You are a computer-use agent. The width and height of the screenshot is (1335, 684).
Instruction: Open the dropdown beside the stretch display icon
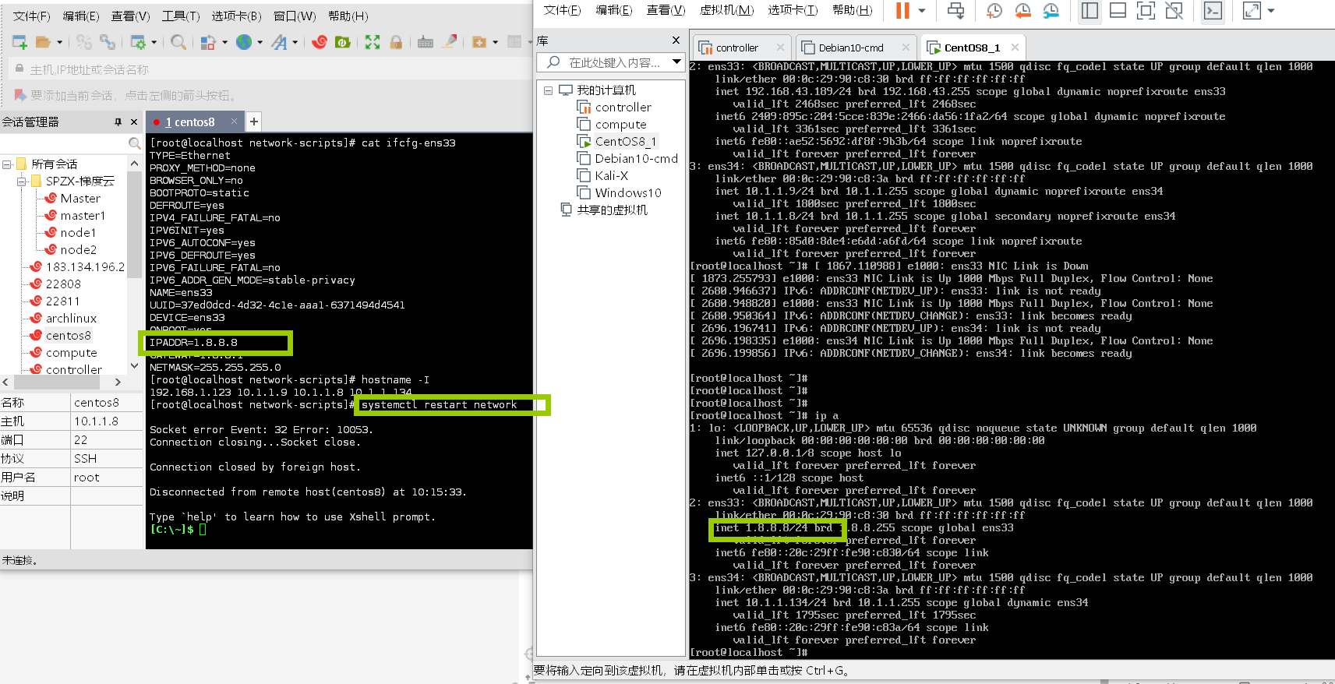tap(1271, 11)
